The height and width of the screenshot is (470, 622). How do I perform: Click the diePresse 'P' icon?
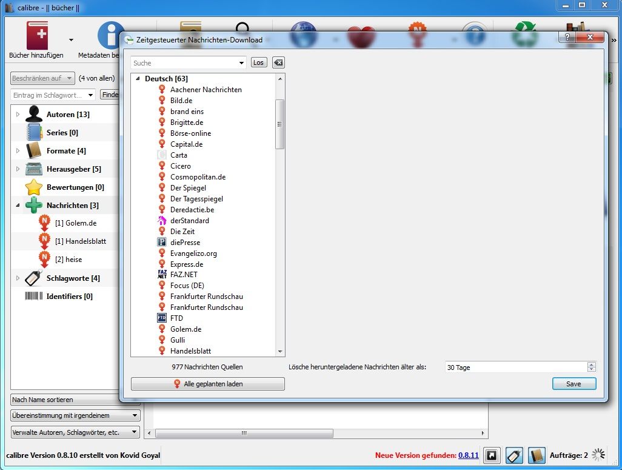coord(162,242)
